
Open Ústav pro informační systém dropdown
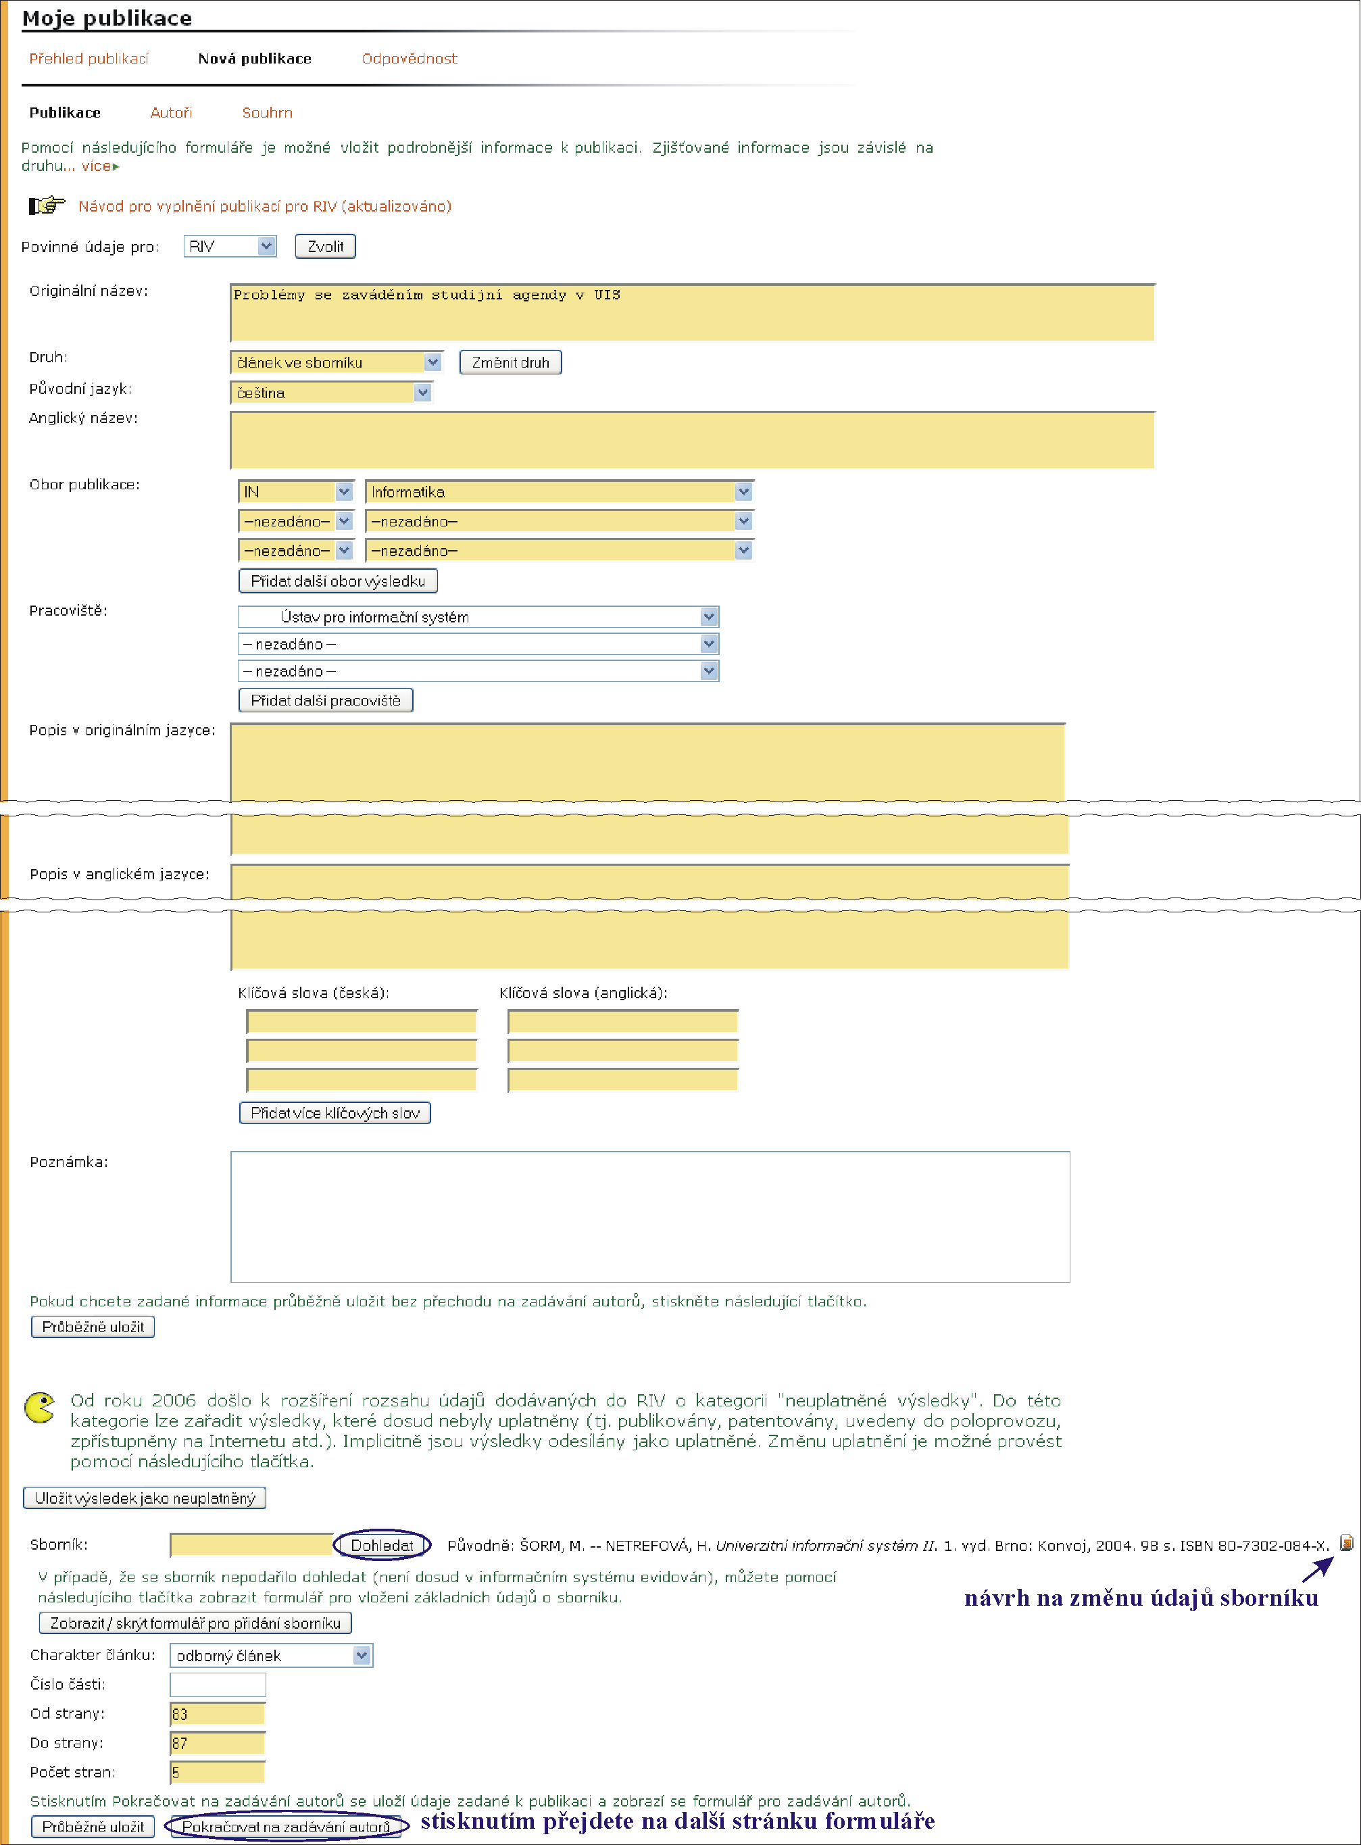[x=478, y=617]
